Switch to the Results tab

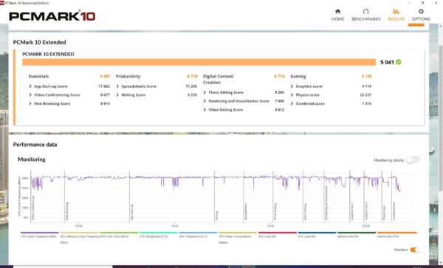396,15
